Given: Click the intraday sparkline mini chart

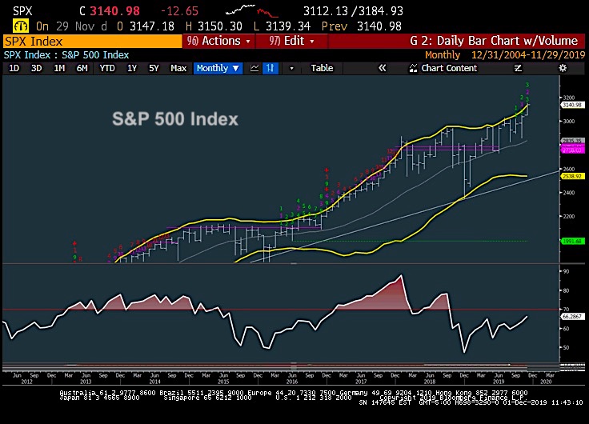Looking at the screenshot, I should point(252,11).
